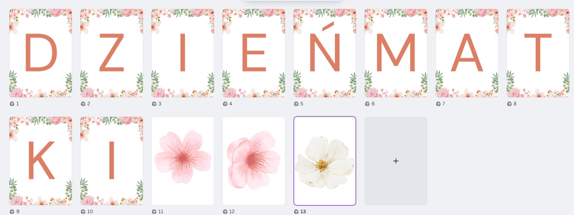The image size is (574, 215).
Task: Select the page thumbnail with letter Z
Action: pyautogui.click(x=112, y=53)
